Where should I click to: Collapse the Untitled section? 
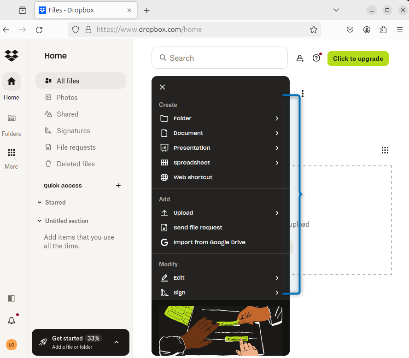(x=40, y=221)
